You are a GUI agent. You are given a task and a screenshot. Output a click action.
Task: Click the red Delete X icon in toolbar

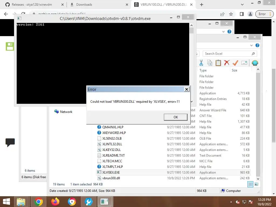point(227,63)
